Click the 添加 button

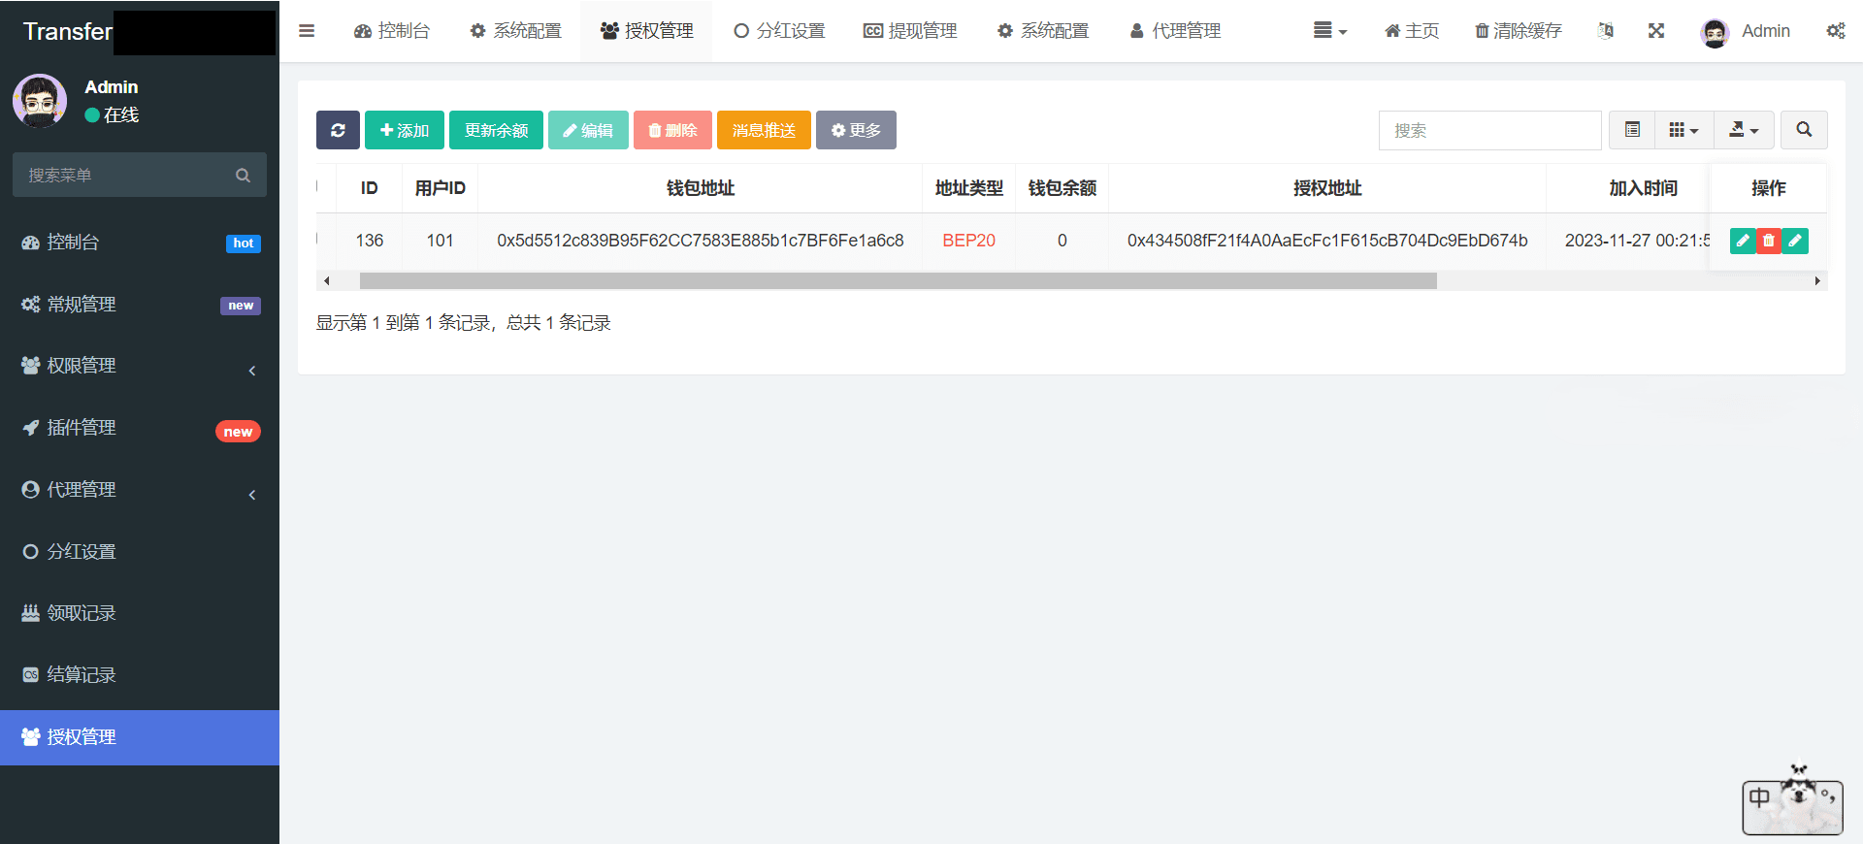coord(405,130)
